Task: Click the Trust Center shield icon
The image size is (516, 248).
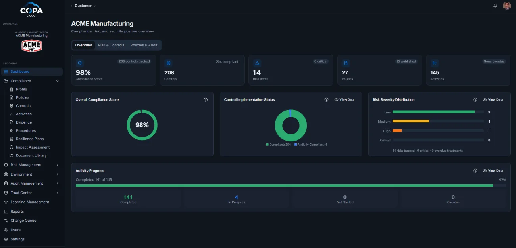Action: coord(6,193)
